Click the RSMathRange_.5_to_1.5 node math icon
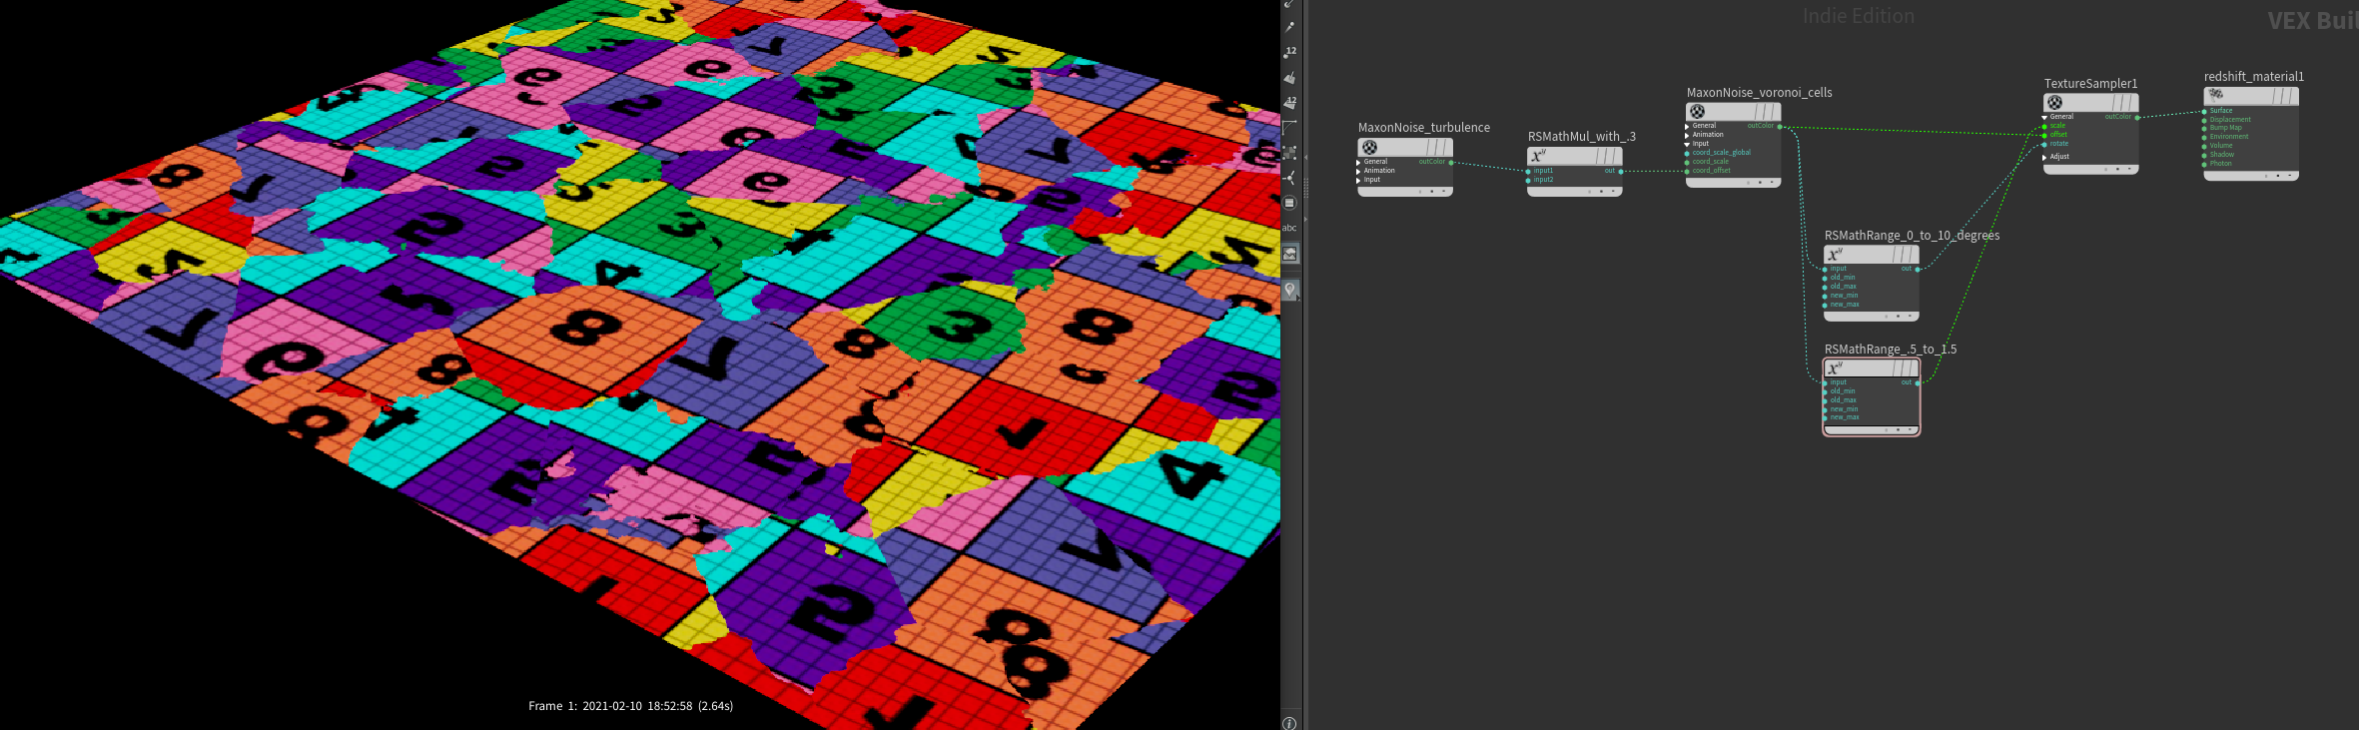The height and width of the screenshot is (730, 2359). pos(1834,368)
